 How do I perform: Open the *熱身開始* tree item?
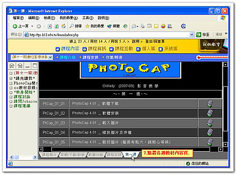[24, 92]
